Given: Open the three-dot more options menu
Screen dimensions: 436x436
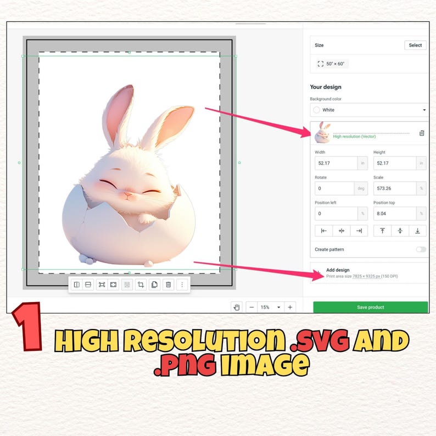Looking at the screenshot, I should (182, 284).
